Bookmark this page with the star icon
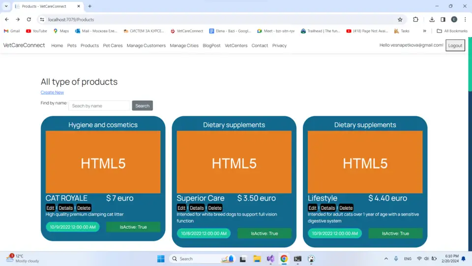The image size is (472, 266). [400, 19]
